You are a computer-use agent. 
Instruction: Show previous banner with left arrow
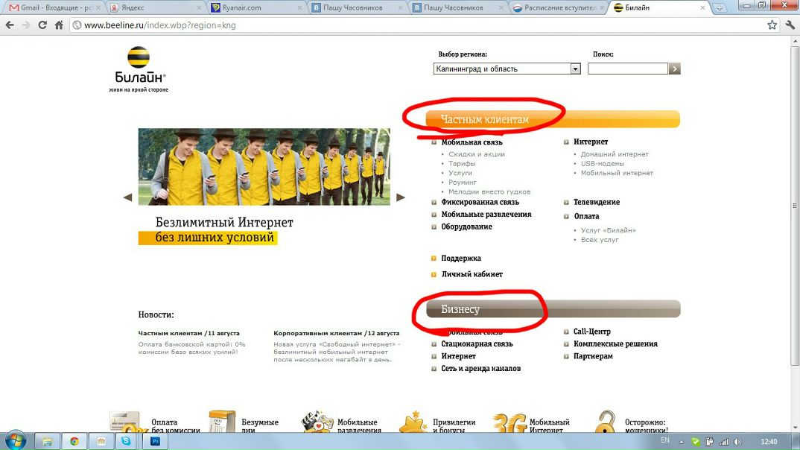[127, 197]
